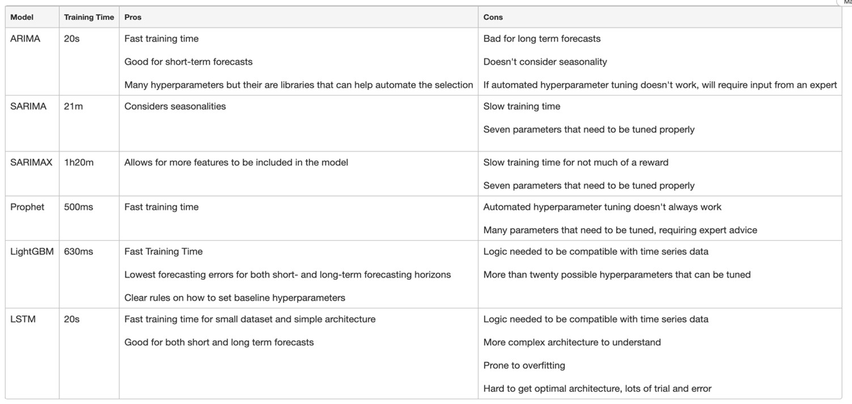Select the SARIMAX model name cell
The width and height of the screenshot is (852, 404).
point(31,163)
